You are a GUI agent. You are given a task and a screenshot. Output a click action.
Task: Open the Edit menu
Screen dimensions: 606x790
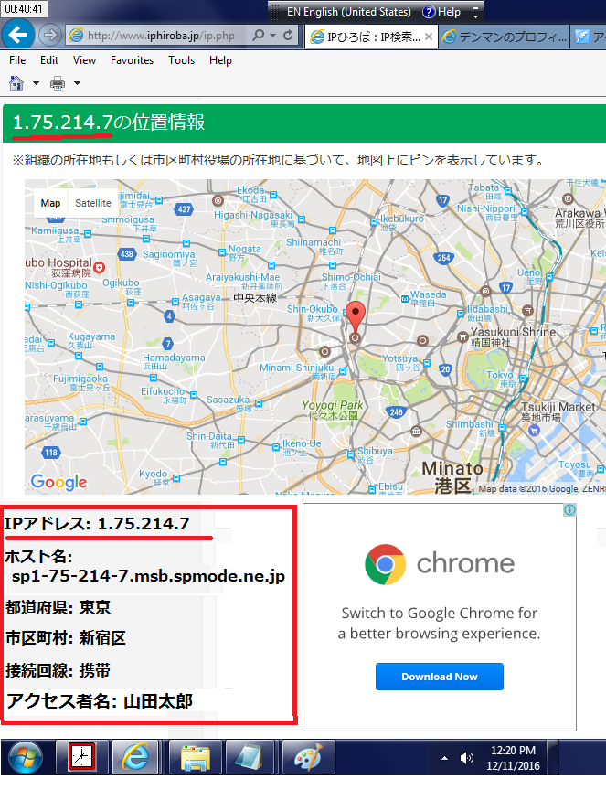[x=48, y=60]
